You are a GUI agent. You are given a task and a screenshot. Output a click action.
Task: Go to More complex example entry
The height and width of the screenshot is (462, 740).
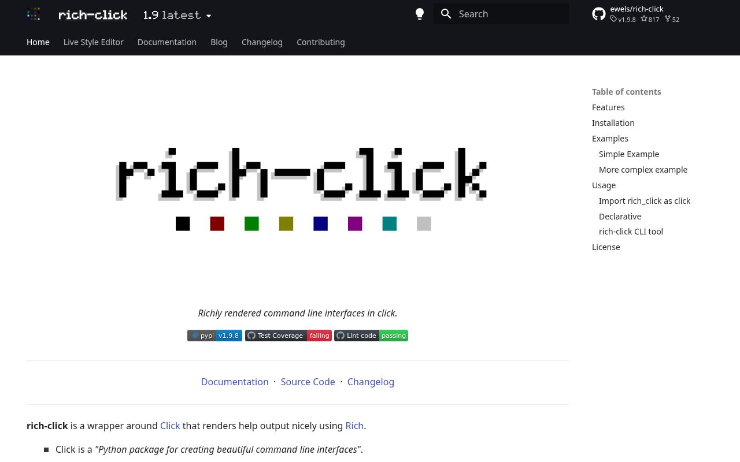tap(643, 170)
